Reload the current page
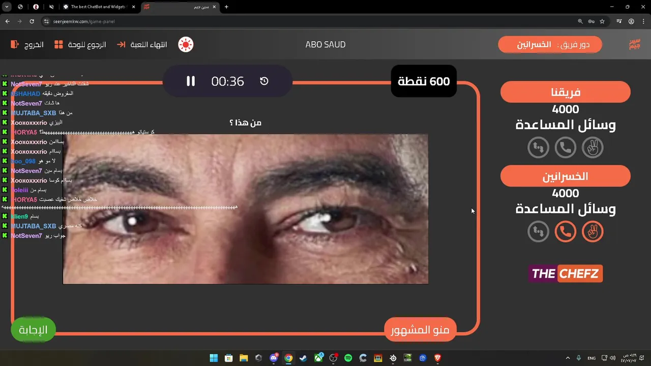 pyautogui.click(x=32, y=21)
